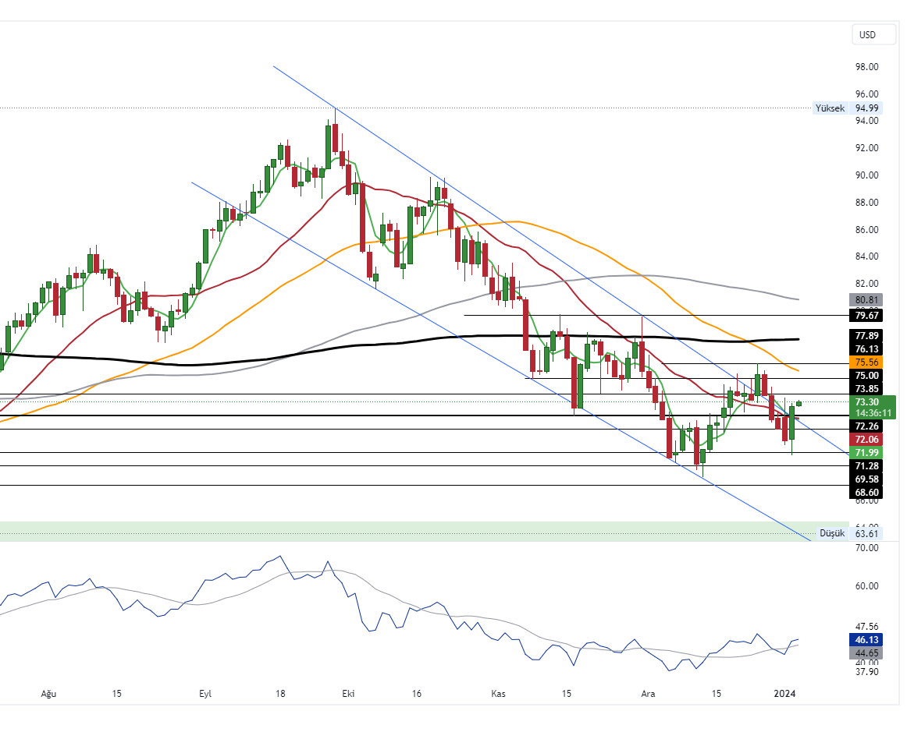The image size is (907, 732).
Task: Select the gray 80.81 moving average label
Action: tap(867, 299)
